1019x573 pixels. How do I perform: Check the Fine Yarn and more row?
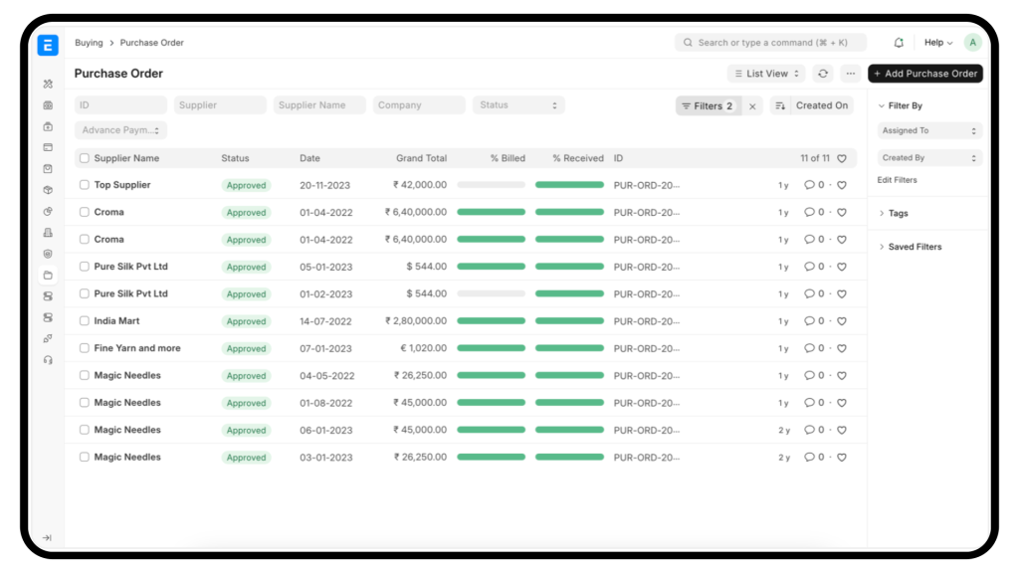85,348
